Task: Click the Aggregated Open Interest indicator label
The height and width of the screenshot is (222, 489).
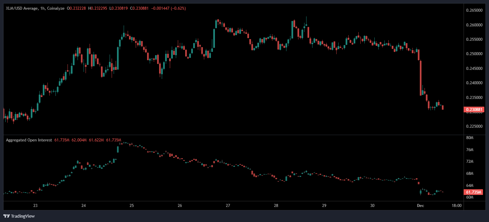Action: 29,140
